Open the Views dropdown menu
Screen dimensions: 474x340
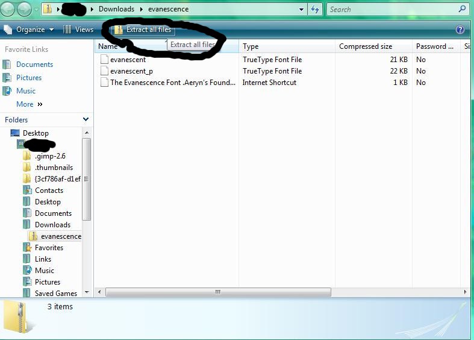point(80,30)
